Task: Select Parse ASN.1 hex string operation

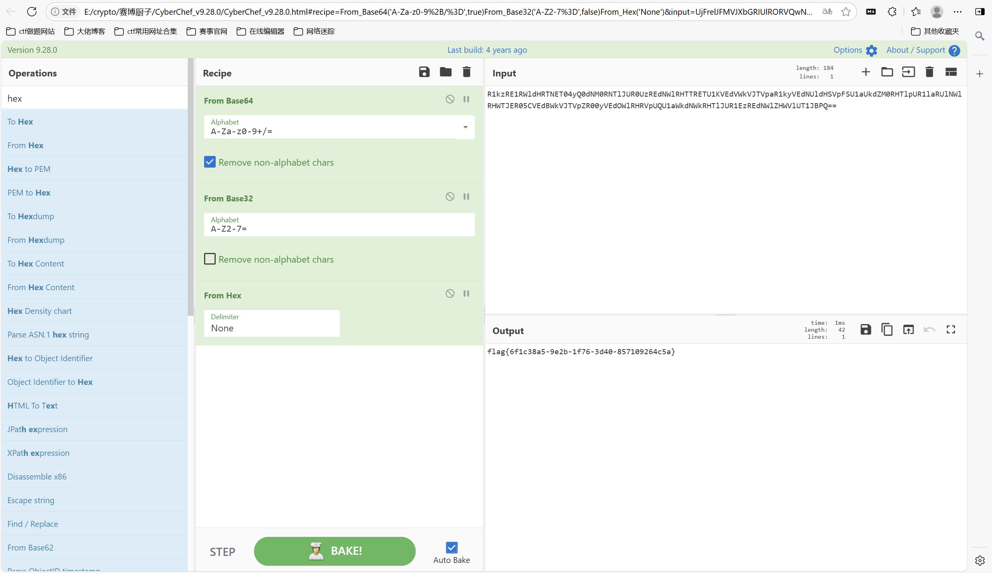Action: (95, 334)
